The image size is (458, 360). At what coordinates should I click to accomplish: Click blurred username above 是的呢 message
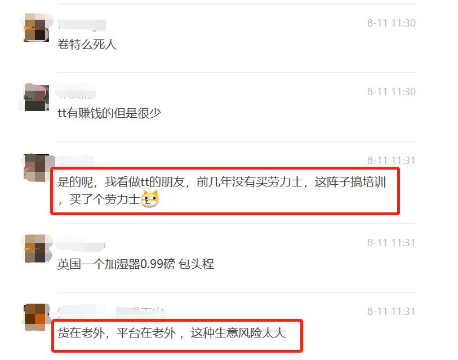pos(75,160)
